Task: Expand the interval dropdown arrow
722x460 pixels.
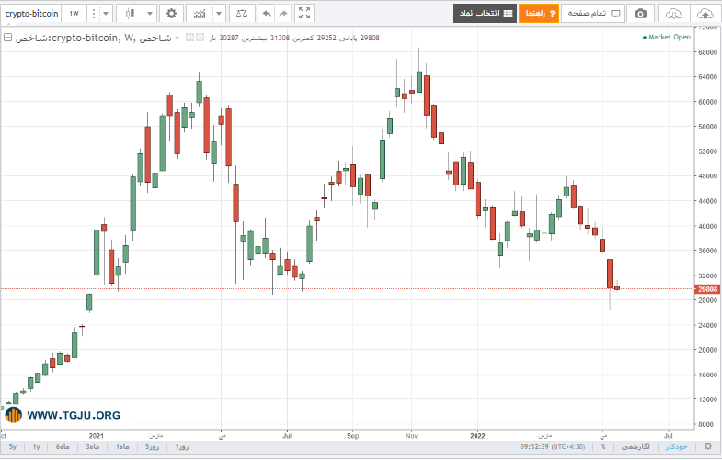Action: pos(106,14)
